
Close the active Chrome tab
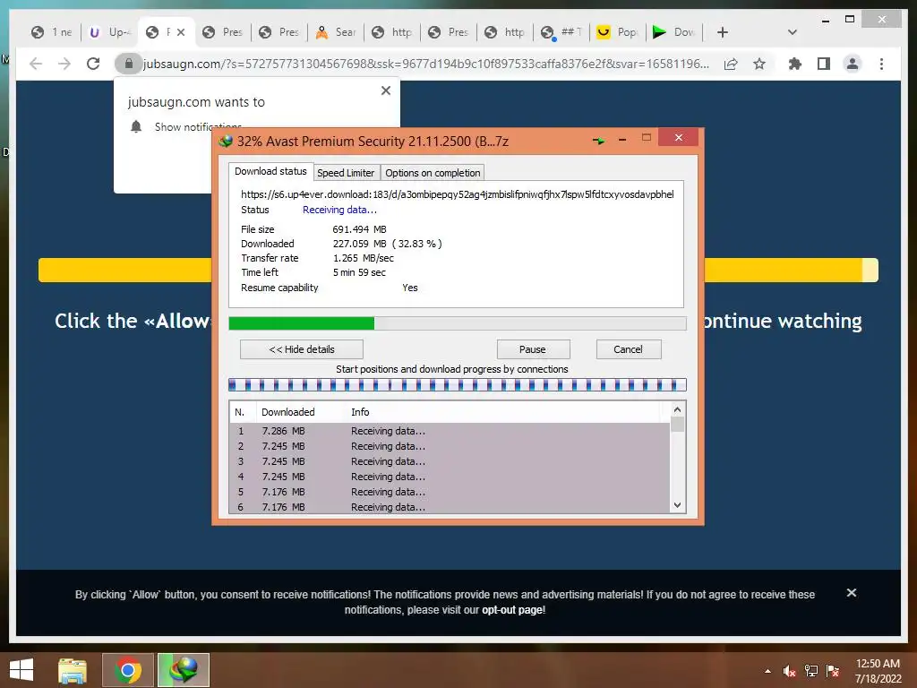(181, 32)
